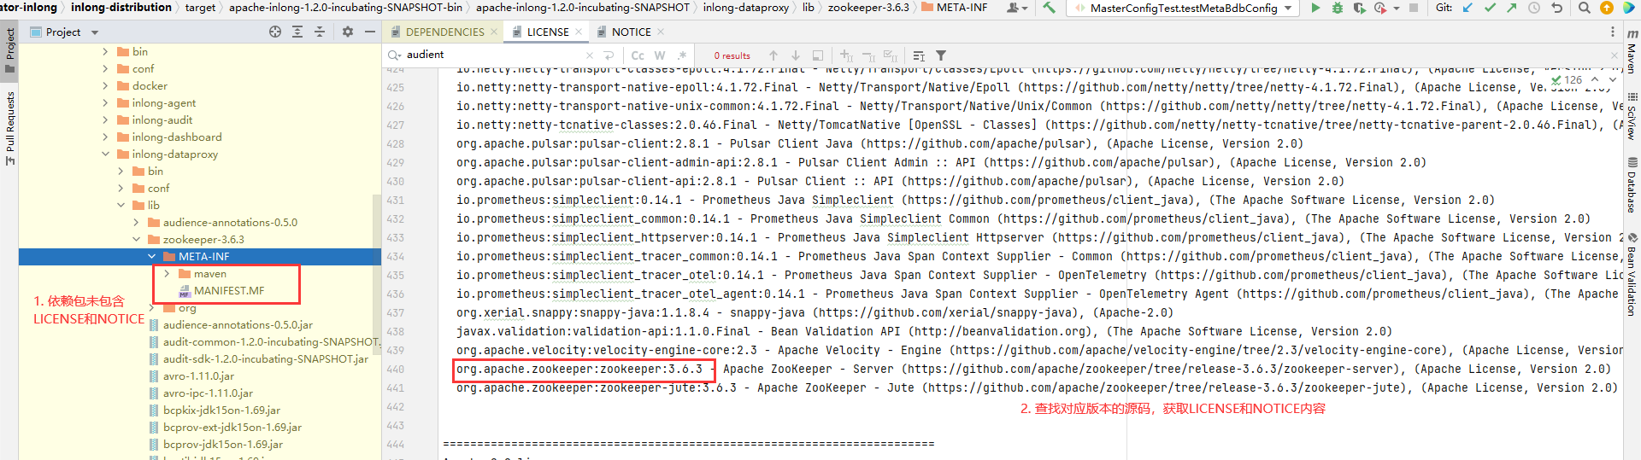Toggle whole Words (W) search option

(x=660, y=55)
